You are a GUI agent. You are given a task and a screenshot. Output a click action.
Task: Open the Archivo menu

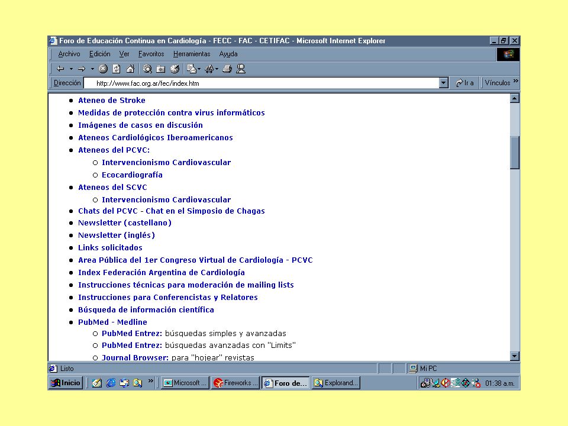pyautogui.click(x=69, y=54)
